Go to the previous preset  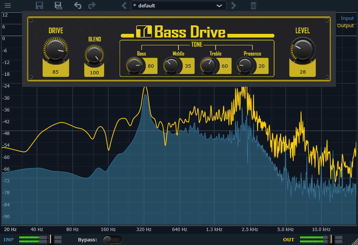(x=124, y=5)
